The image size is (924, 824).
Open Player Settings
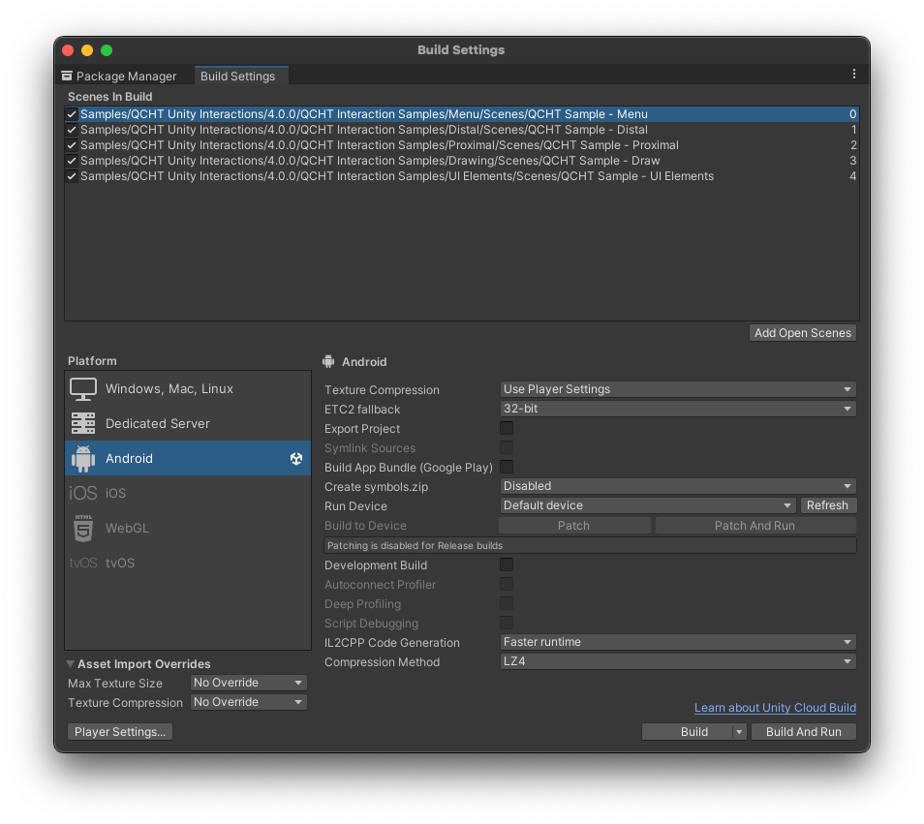120,731
